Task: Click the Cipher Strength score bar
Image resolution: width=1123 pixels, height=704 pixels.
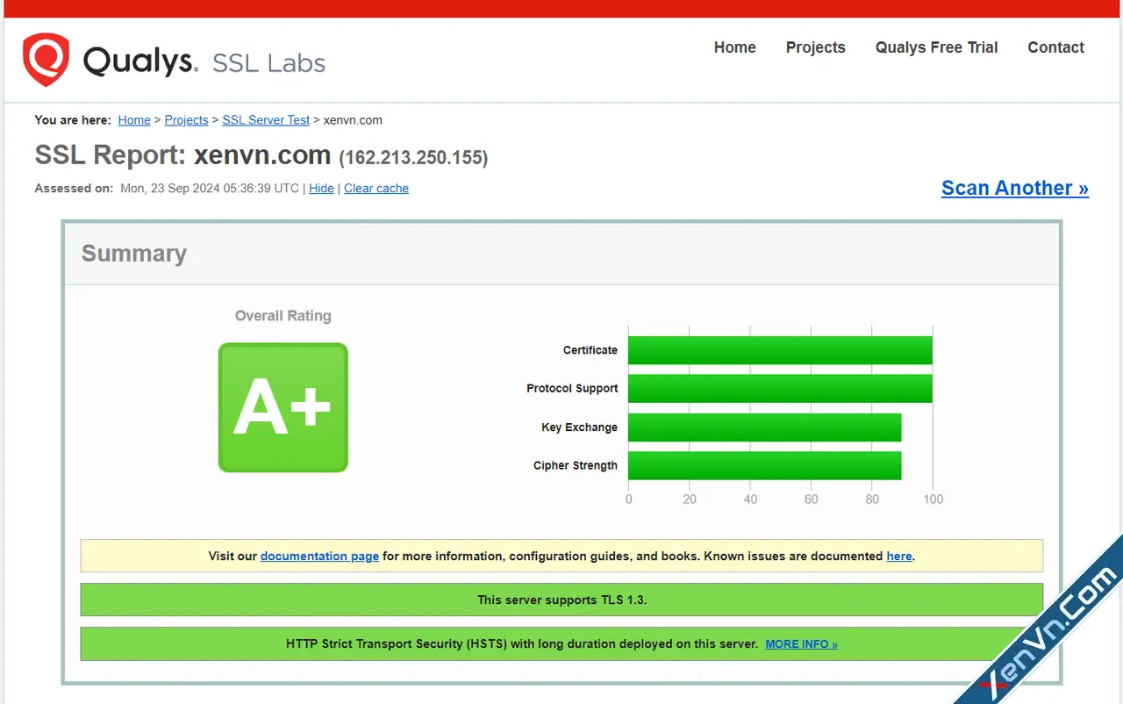Action: (x=765, y=465)
